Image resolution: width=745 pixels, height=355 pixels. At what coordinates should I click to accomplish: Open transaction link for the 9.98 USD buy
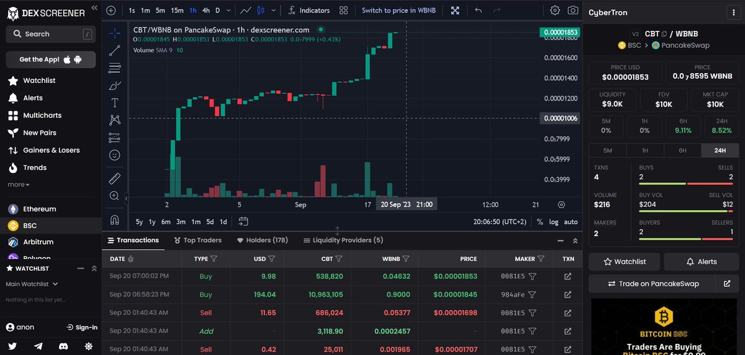567,277
